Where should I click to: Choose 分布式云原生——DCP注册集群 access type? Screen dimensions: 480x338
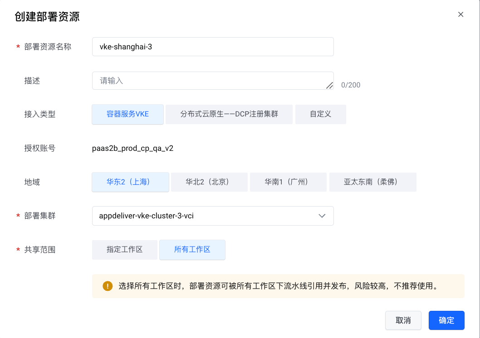229,114
